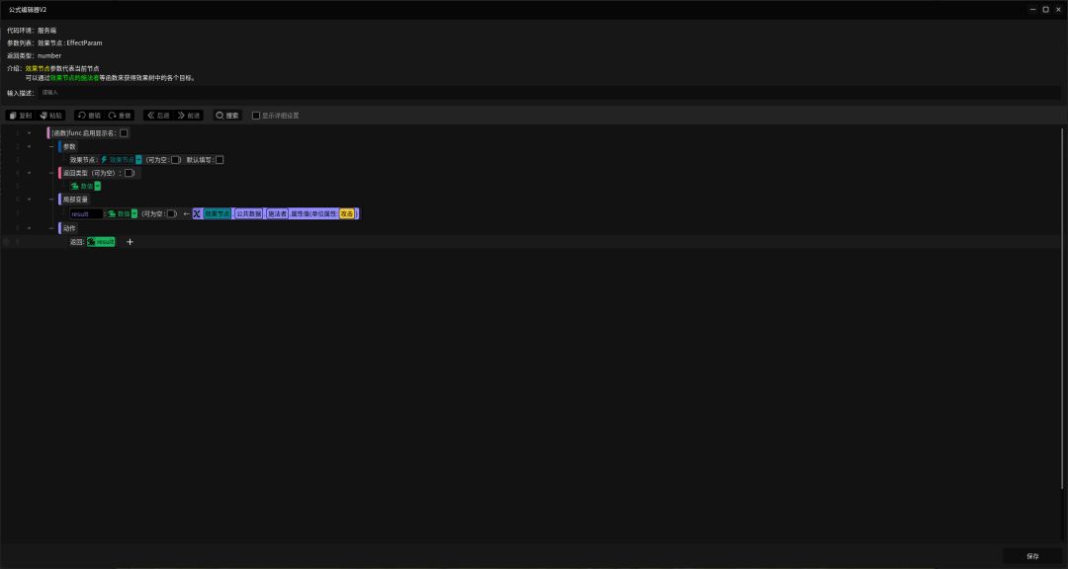Click the yellow 攻击 attribute token
The height and width of the screenshot is (569, 1068).
coord(347,213)
